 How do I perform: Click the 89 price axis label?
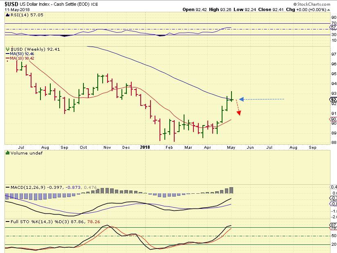click(334, 133)
